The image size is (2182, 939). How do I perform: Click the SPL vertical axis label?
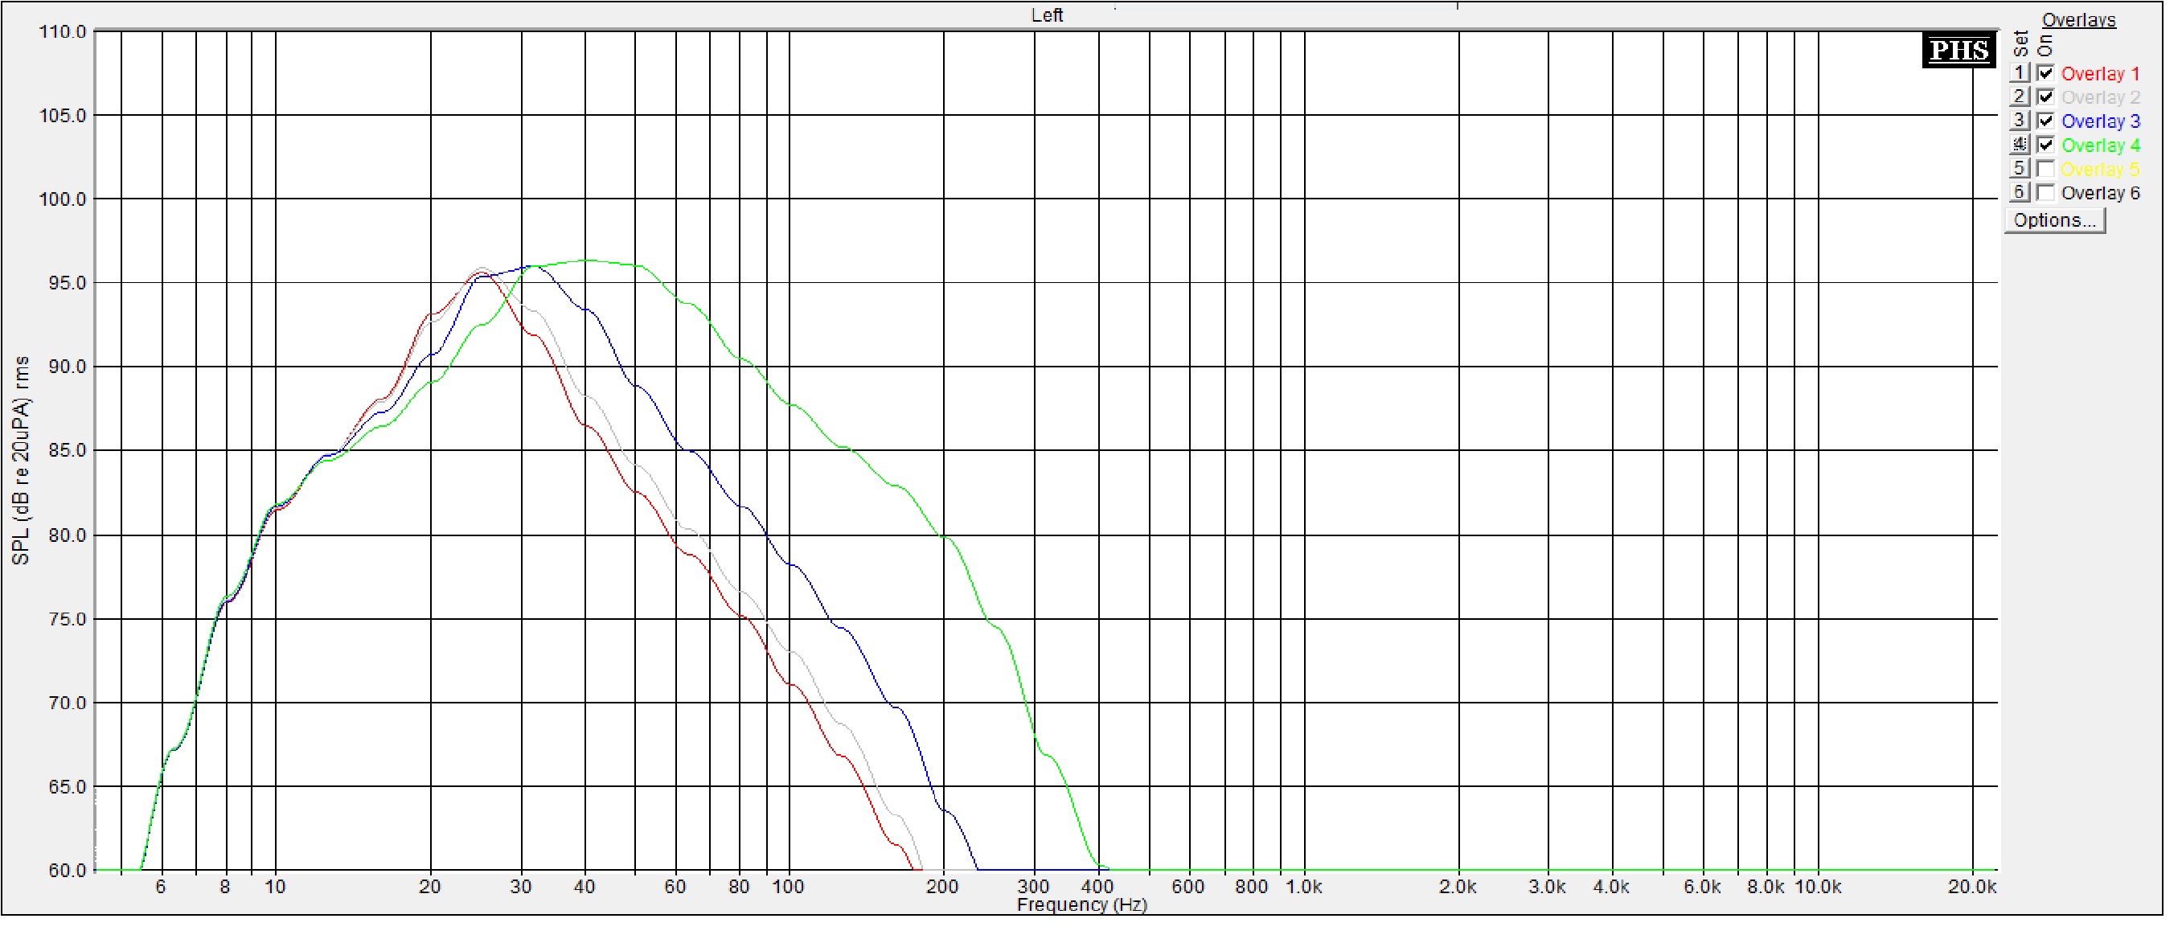click(x=20, y=461)
